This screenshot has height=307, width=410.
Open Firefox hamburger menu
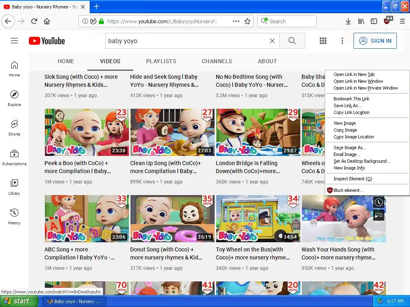coord(402,21)
